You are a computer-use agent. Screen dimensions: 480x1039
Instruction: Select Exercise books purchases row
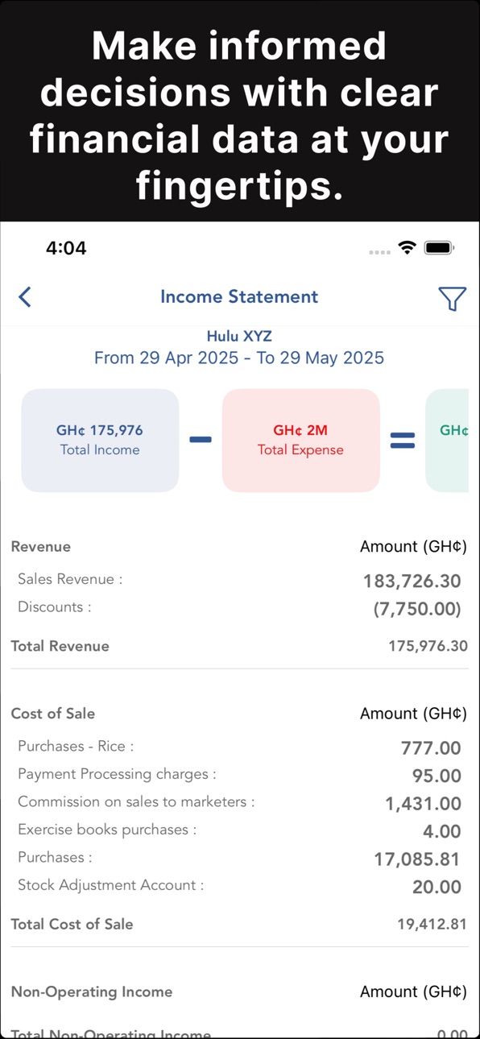[x=239, y=830]
